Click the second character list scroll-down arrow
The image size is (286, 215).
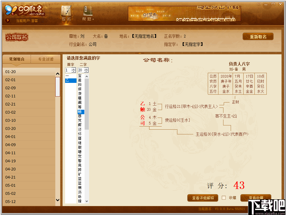pos(87,201)
